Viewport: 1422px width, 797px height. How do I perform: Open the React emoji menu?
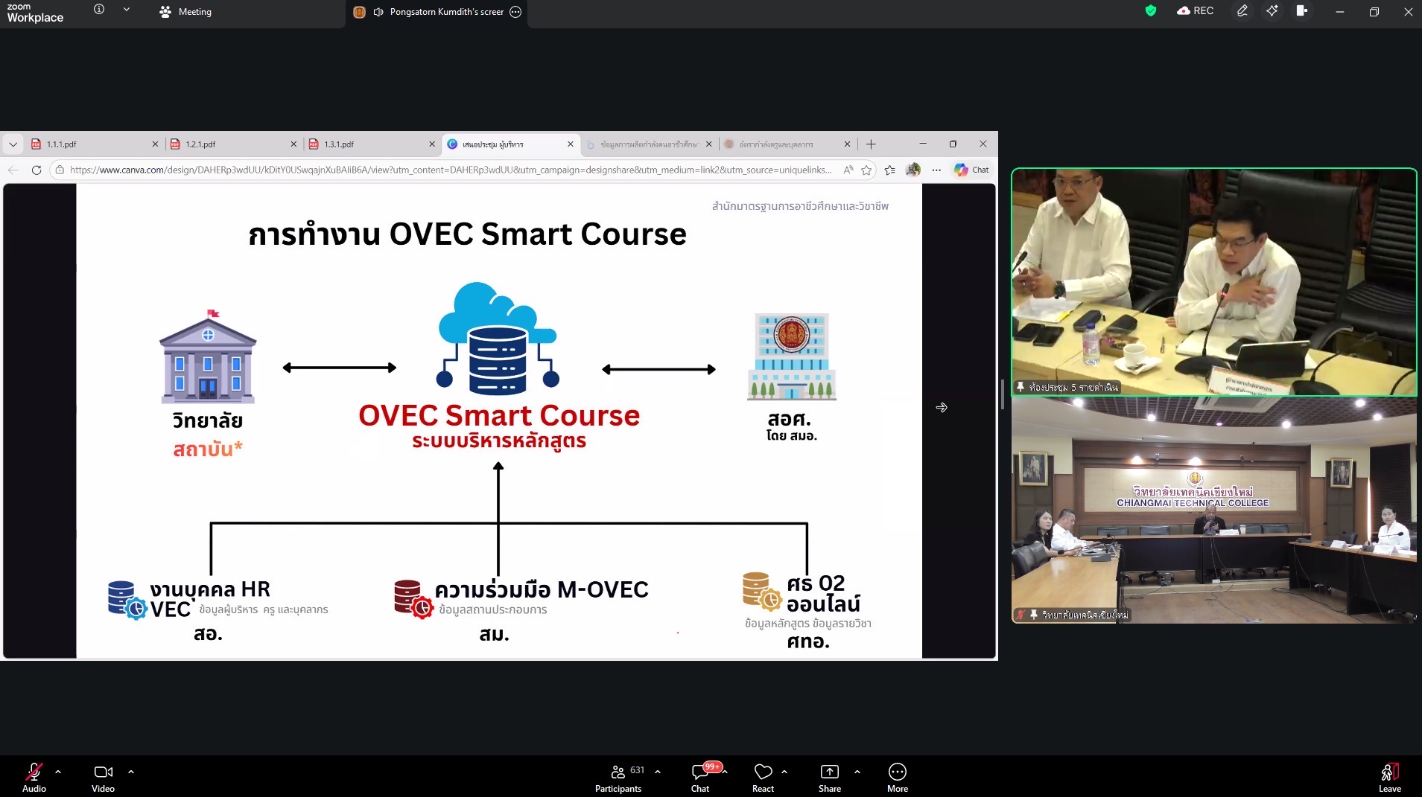pos(763,777)
